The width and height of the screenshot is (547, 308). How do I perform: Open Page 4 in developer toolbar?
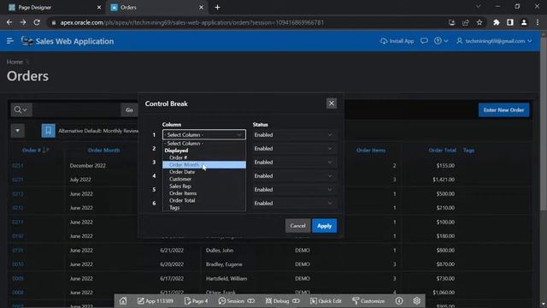point(196,300)
